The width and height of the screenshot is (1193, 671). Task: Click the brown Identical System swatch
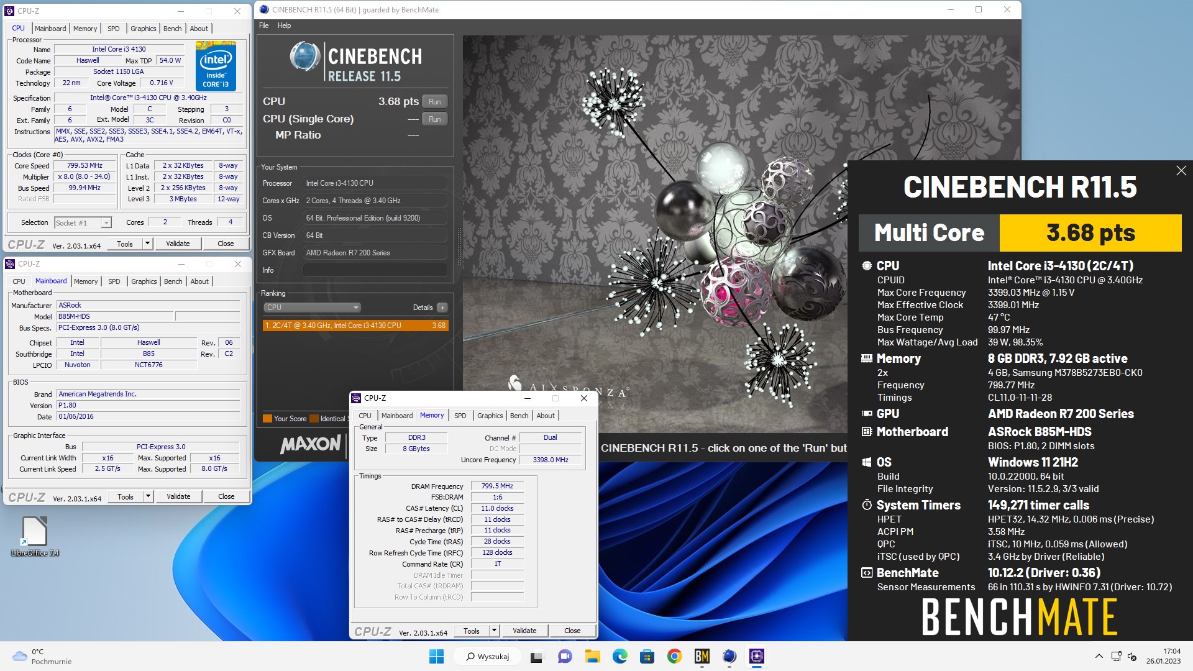point(314,419)
